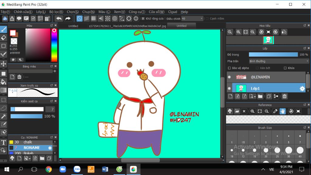311x175 pixels.
Task: Enable the Khóa lock checkbox
Action: pos(285,68)
